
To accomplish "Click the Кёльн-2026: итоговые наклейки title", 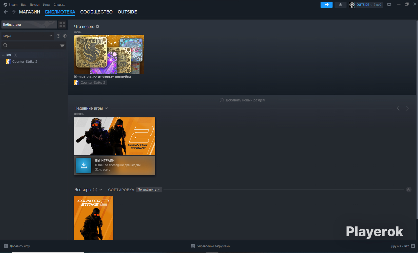I will point(103,77).
